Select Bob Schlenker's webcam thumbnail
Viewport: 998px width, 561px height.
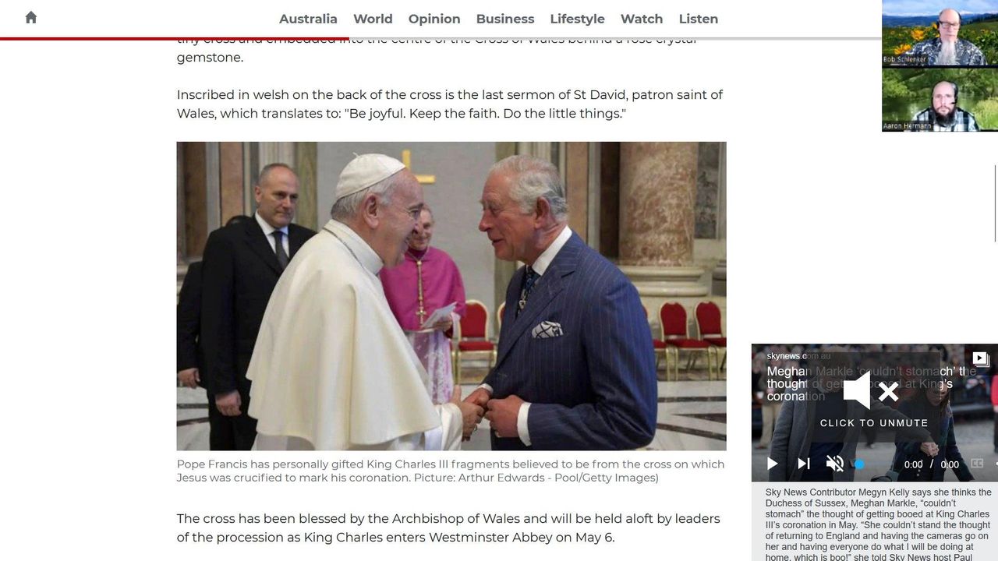pyautogui.click(x=940, y=33)
